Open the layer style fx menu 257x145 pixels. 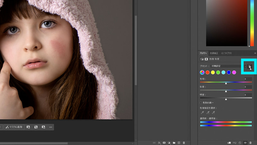pyautogui.click(x=159, y=143)
